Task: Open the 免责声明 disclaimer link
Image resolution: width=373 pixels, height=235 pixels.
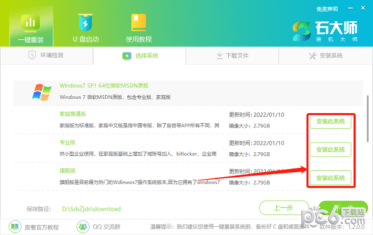Action: (327, 9)
